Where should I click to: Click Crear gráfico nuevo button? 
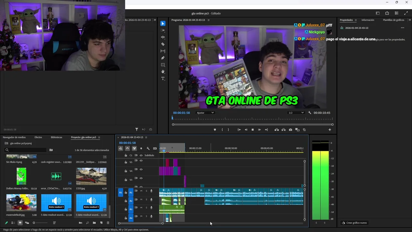[354, 223]
